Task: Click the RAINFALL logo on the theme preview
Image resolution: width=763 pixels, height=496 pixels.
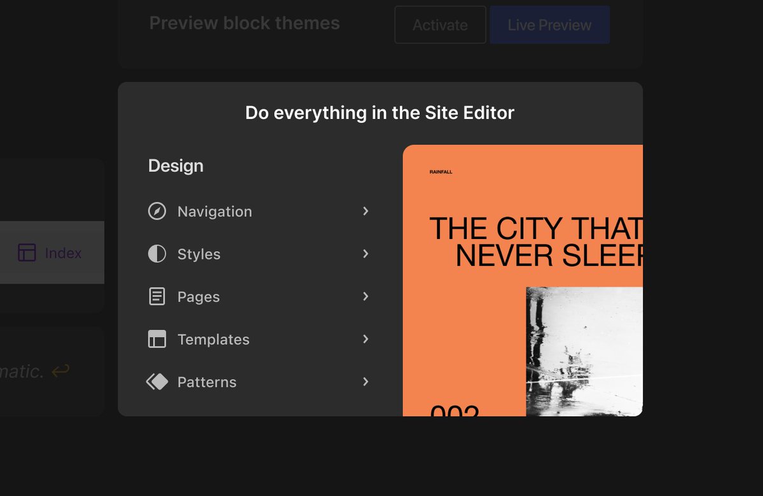Action: 439,171
